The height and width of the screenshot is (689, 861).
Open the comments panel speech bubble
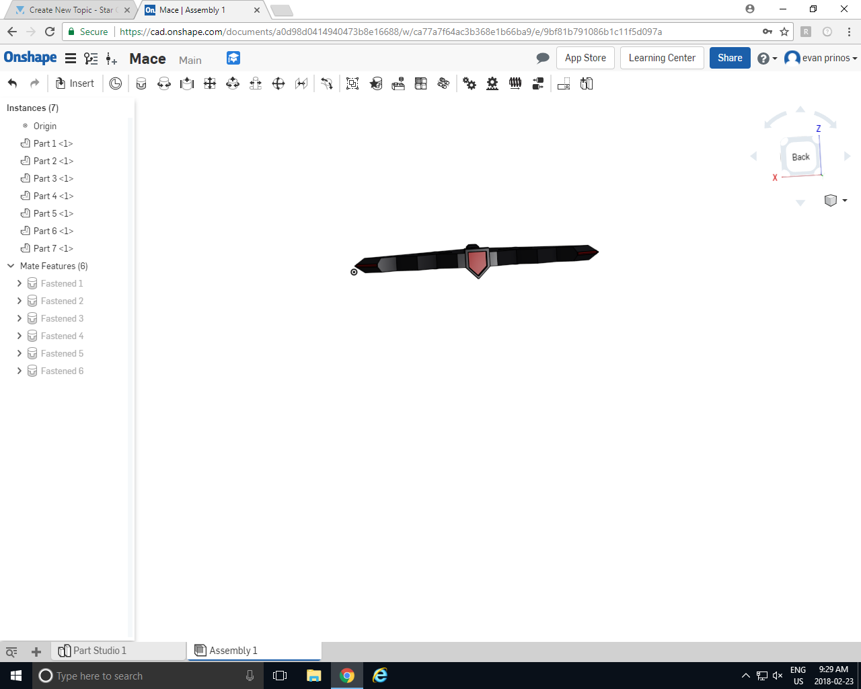[543, 58]
